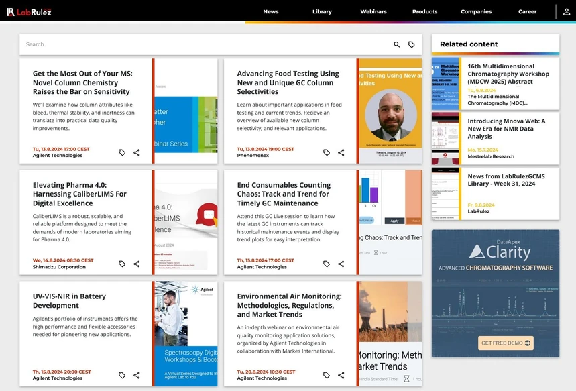Open 'UV-VIS-NIR in Battery Development' title
The width and height of the screenshot is (576, 391).
click(x=70, y=301)
